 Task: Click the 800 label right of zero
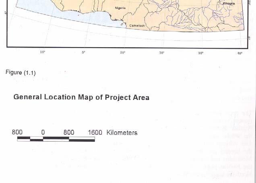69,133
